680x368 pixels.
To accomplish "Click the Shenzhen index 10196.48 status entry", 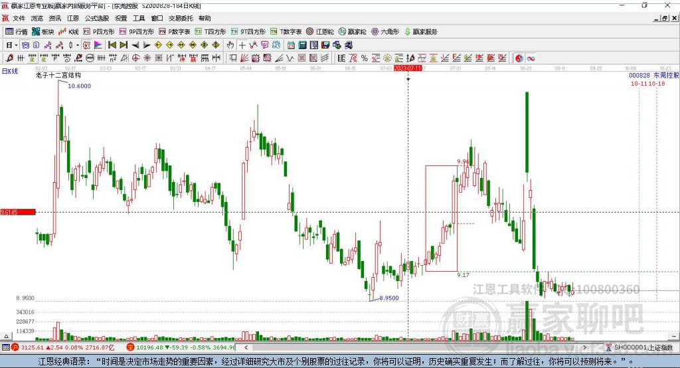I will (x=181, y=347).
